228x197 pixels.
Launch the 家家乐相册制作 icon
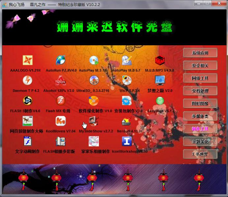94,141
